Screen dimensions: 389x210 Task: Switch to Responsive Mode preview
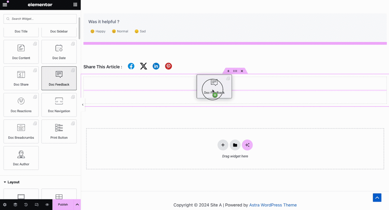coord(36,204)
